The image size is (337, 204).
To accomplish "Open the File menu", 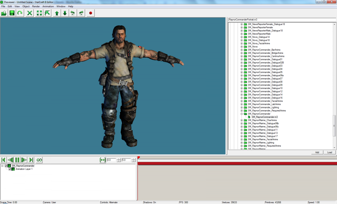I will [3, 6].
